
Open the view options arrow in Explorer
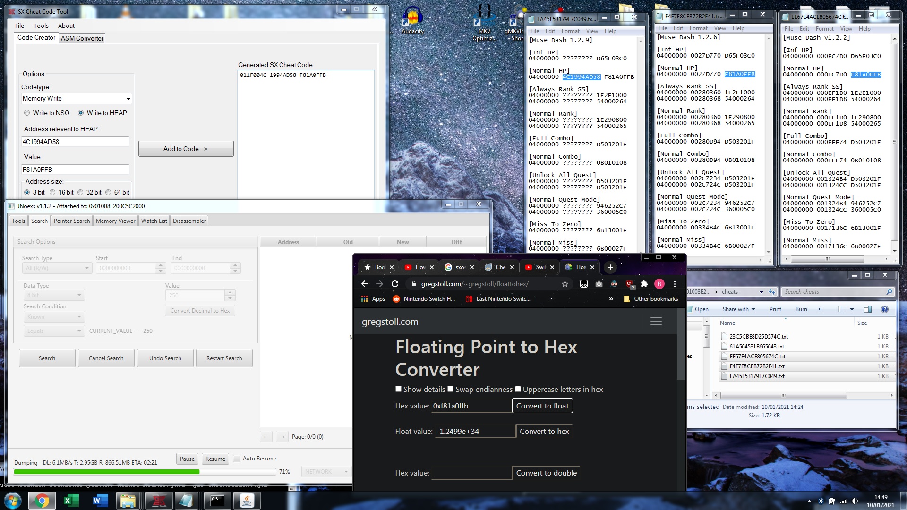click(852, 309)
